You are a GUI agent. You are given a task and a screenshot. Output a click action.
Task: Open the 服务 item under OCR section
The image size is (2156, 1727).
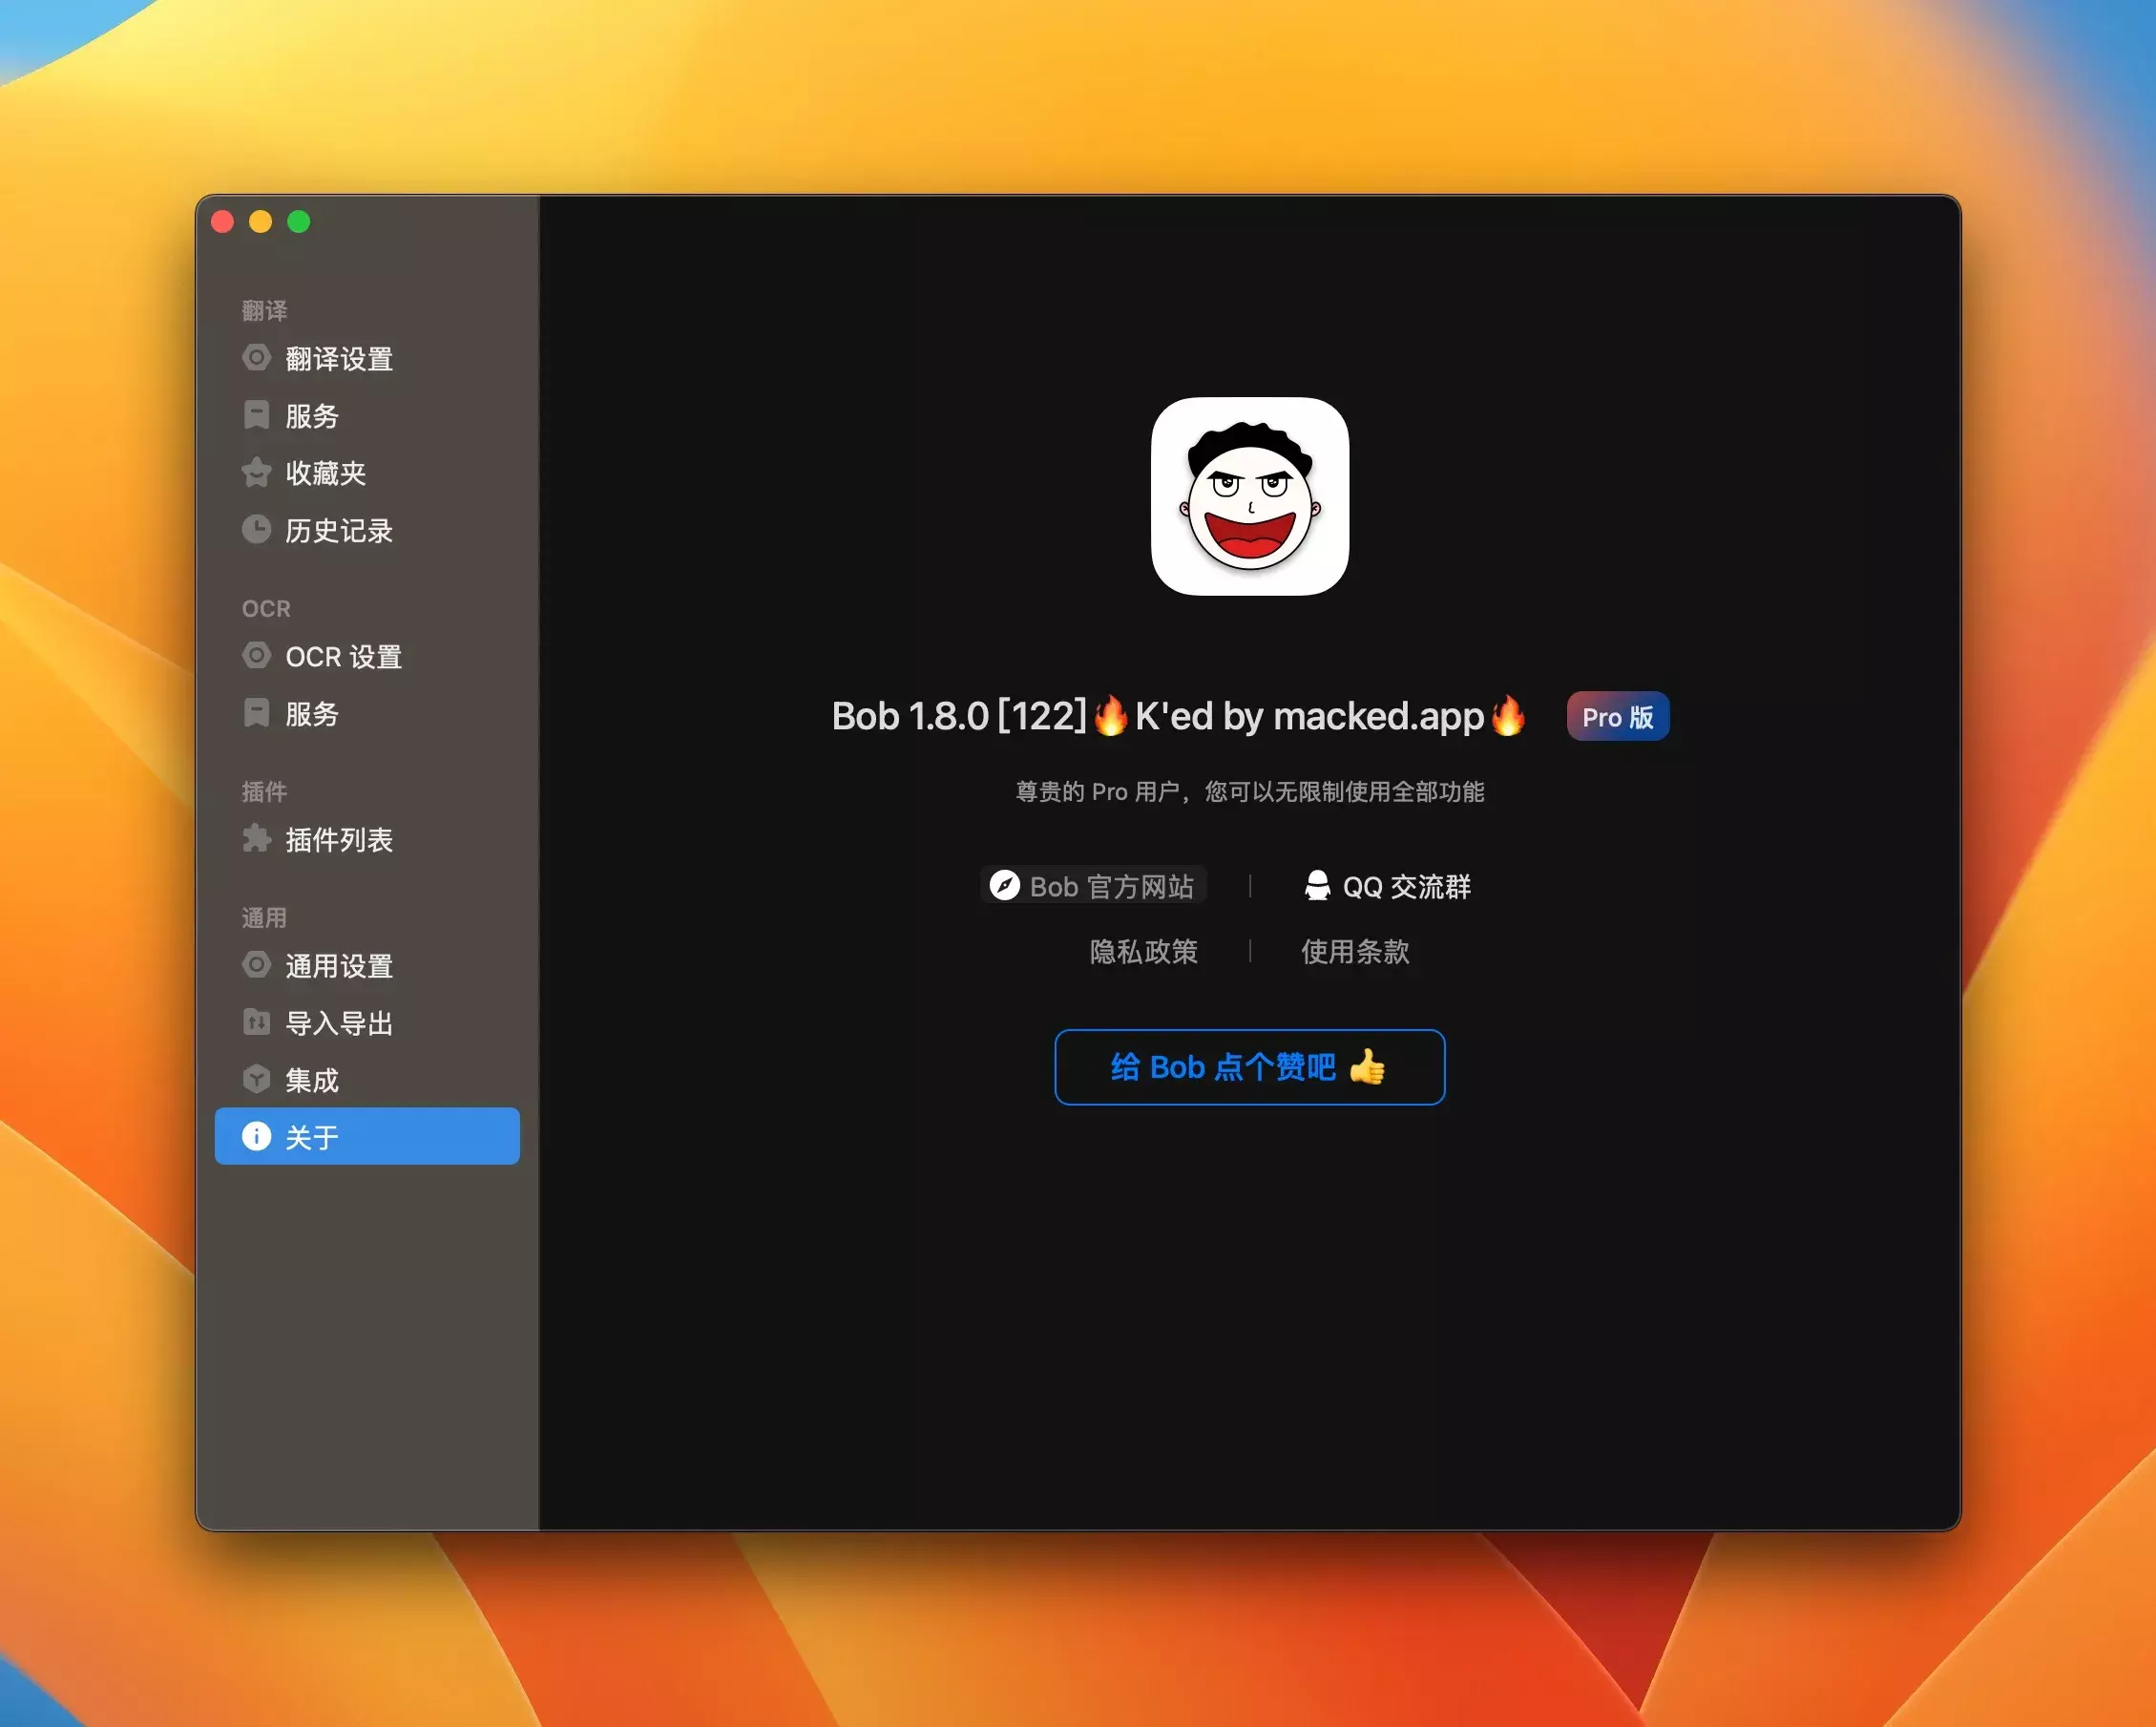click(x=312, y=714)
